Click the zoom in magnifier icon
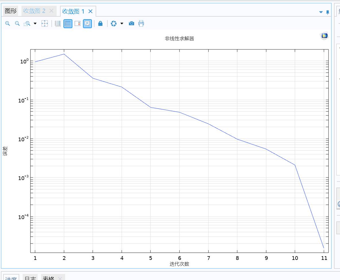 click(x=8, y=24)
